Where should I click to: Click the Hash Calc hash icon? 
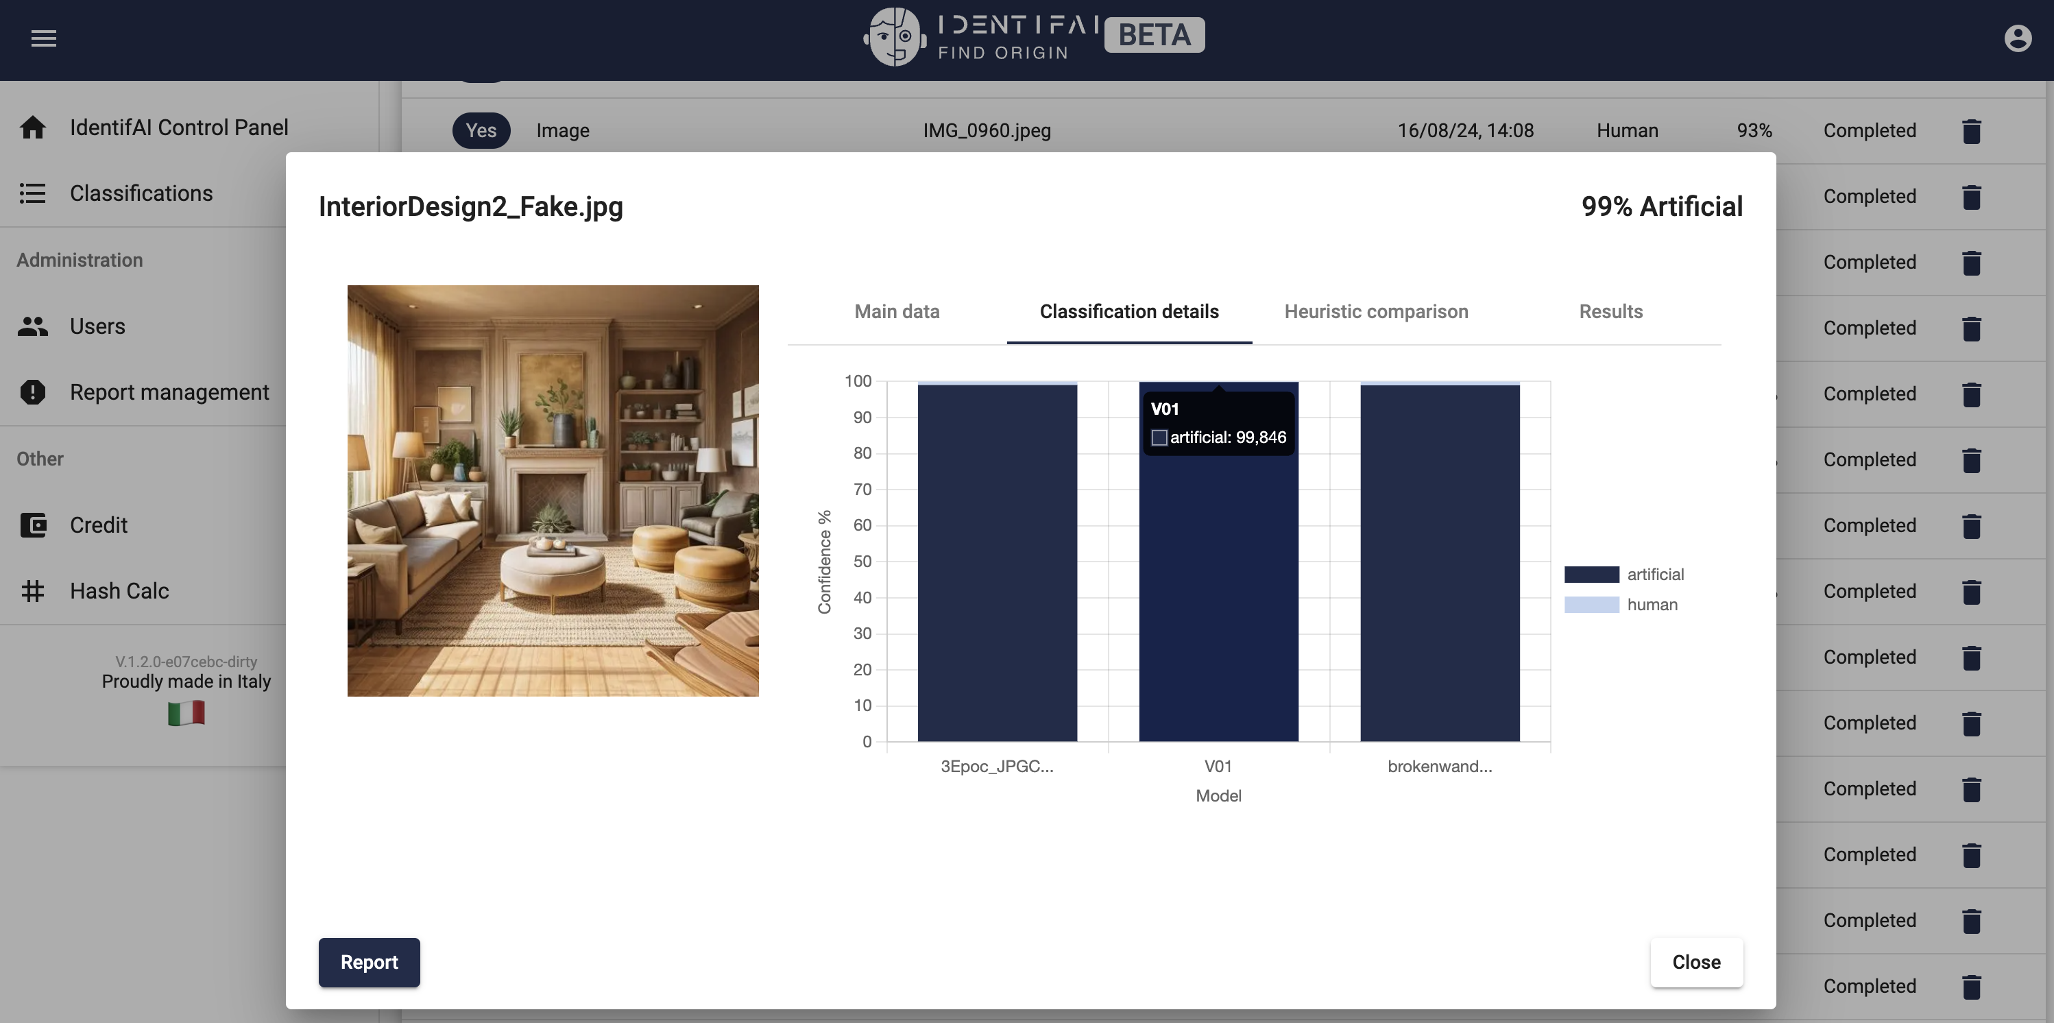pyautogui.click(x=33, y=591)
